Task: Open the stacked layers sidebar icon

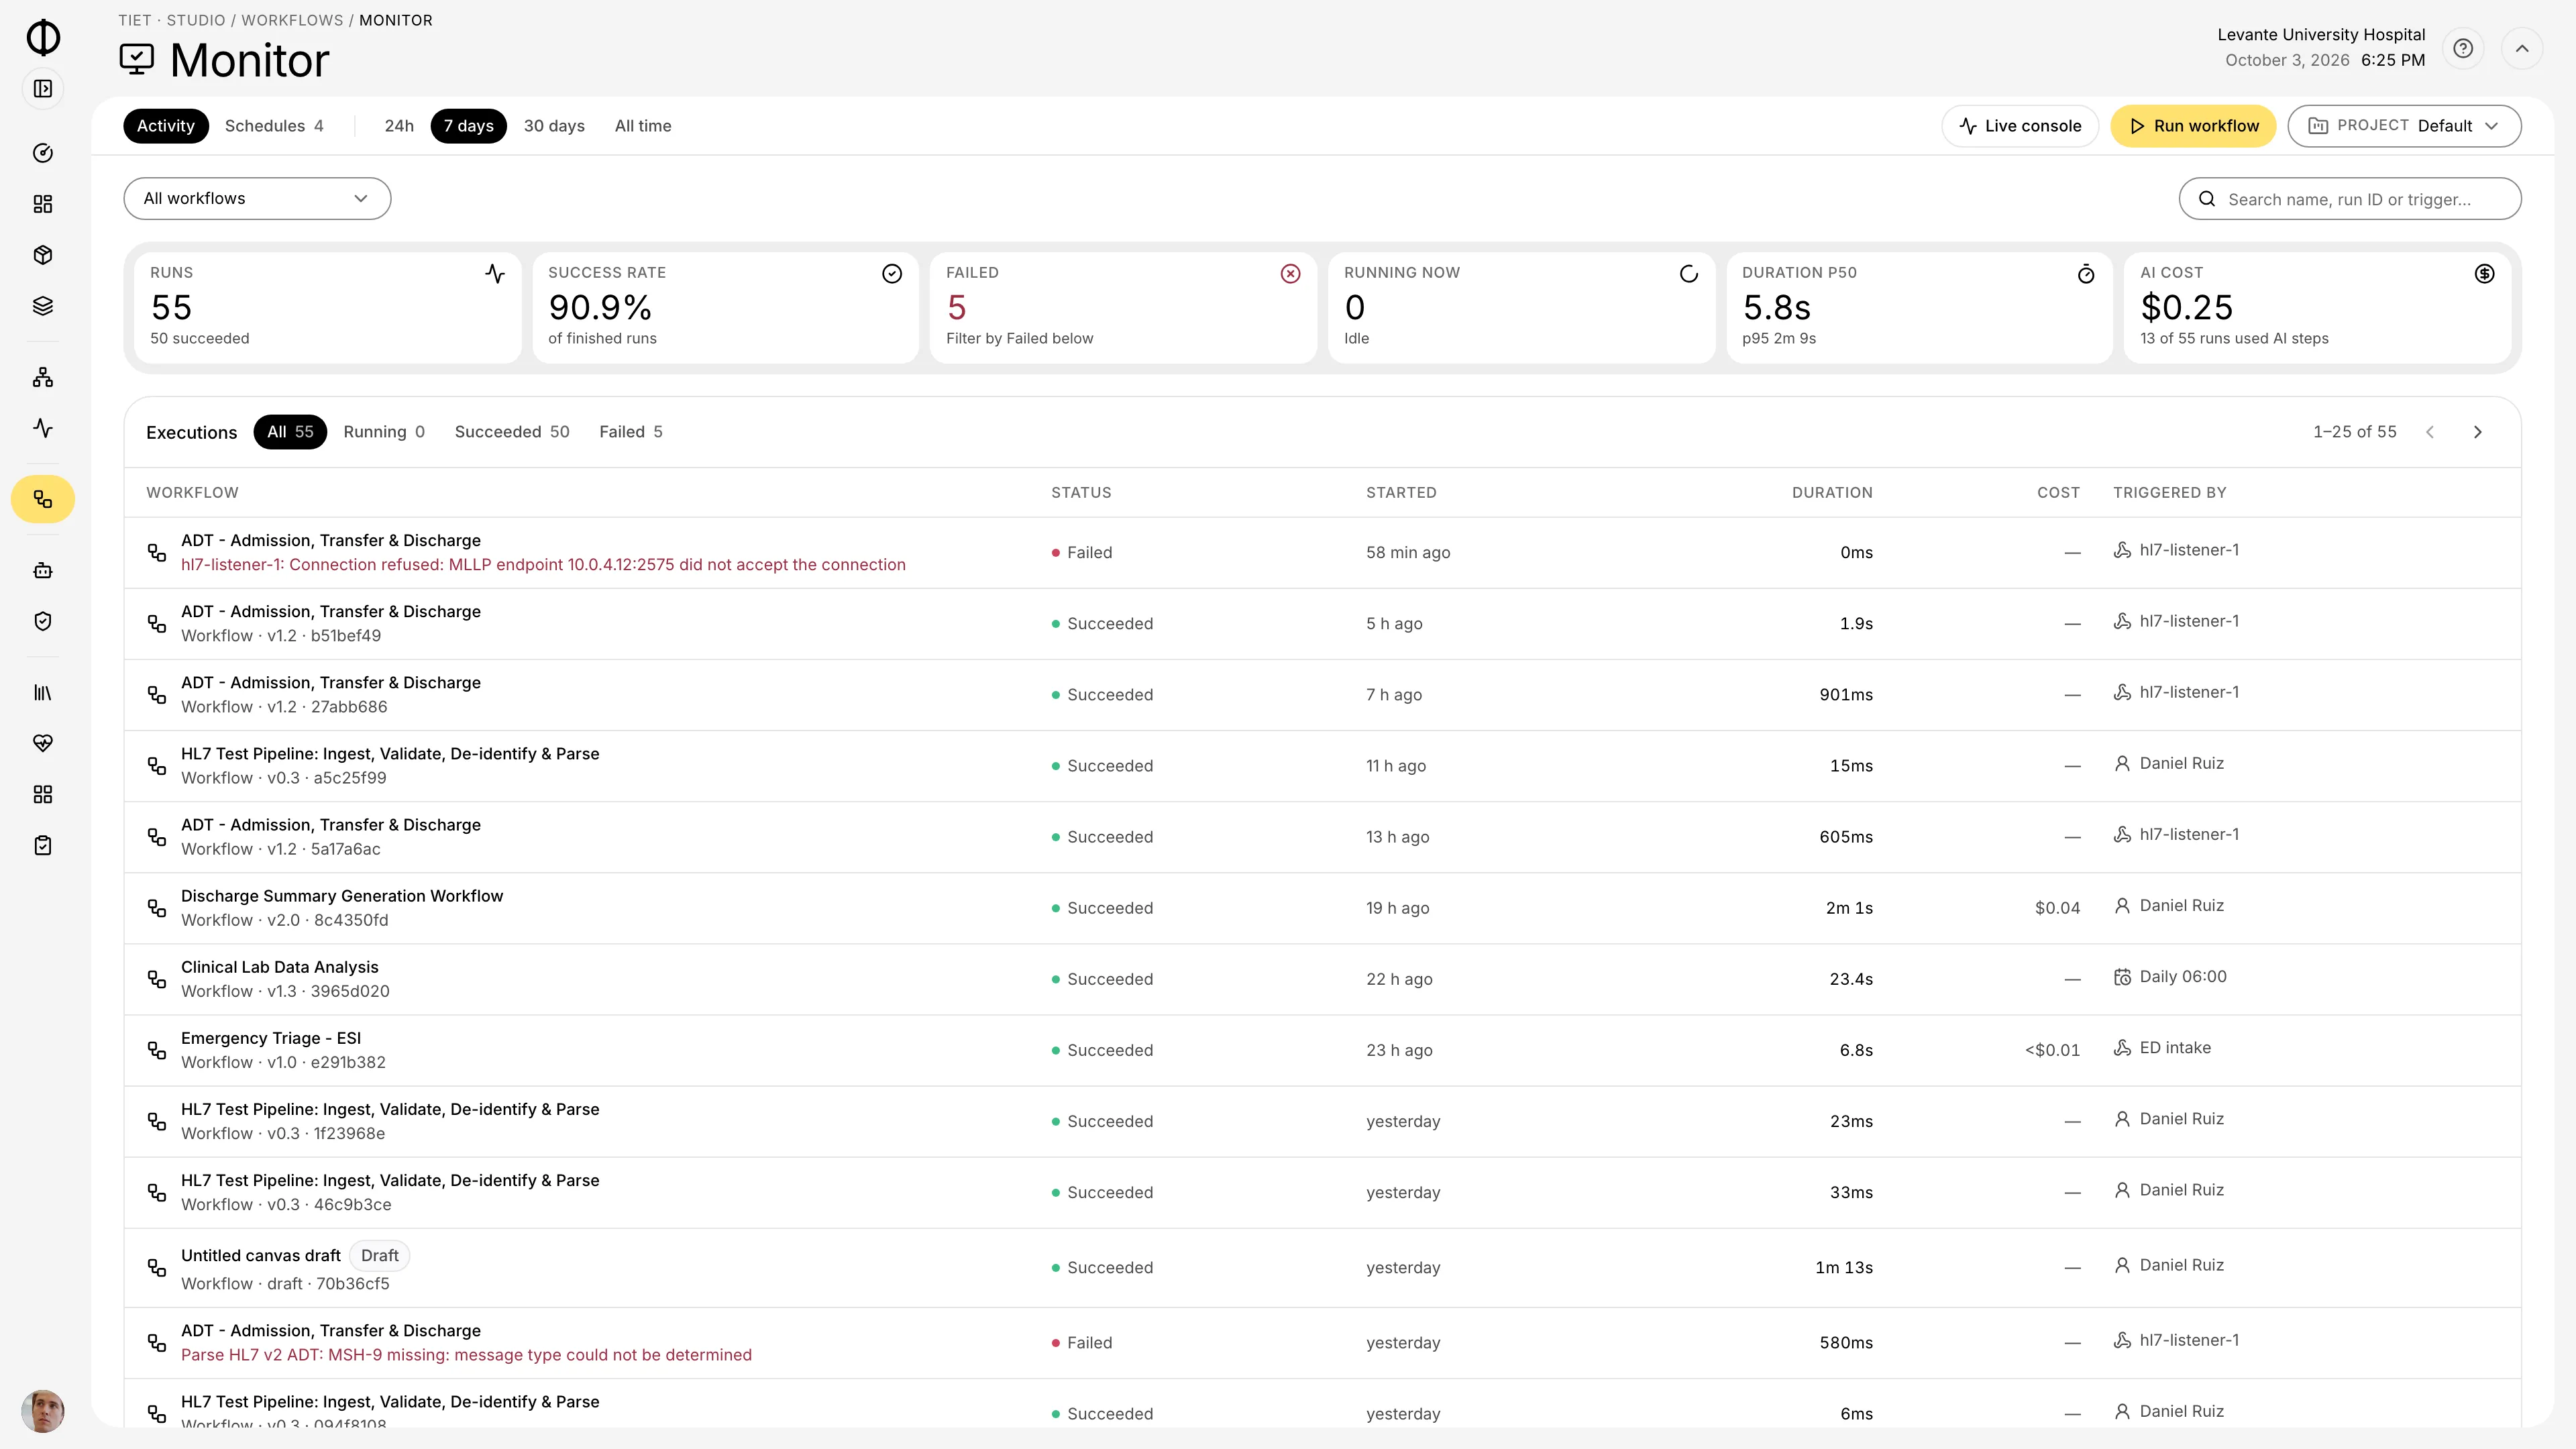Action: [x=43, y=306]
